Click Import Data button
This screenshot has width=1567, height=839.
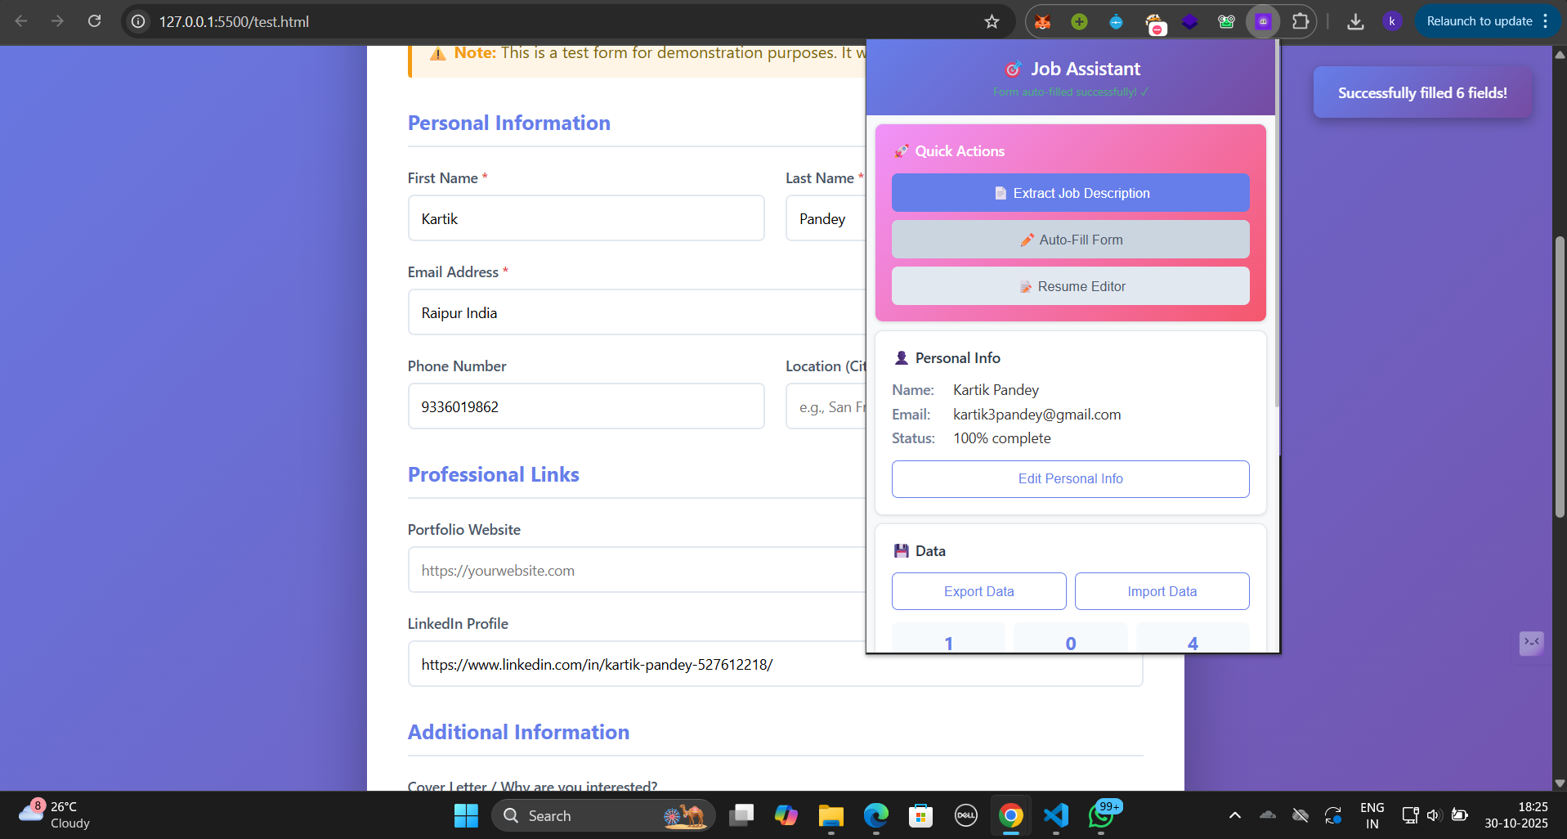[1162, 591]
